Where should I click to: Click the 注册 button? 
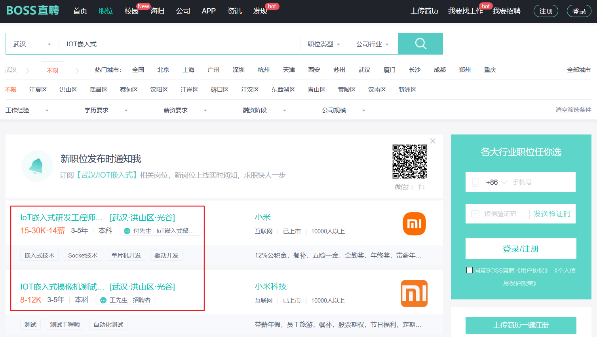point(546,11)
